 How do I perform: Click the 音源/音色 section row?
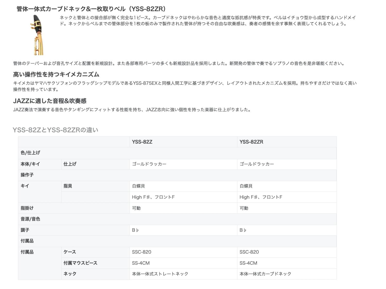click(30, 219)
